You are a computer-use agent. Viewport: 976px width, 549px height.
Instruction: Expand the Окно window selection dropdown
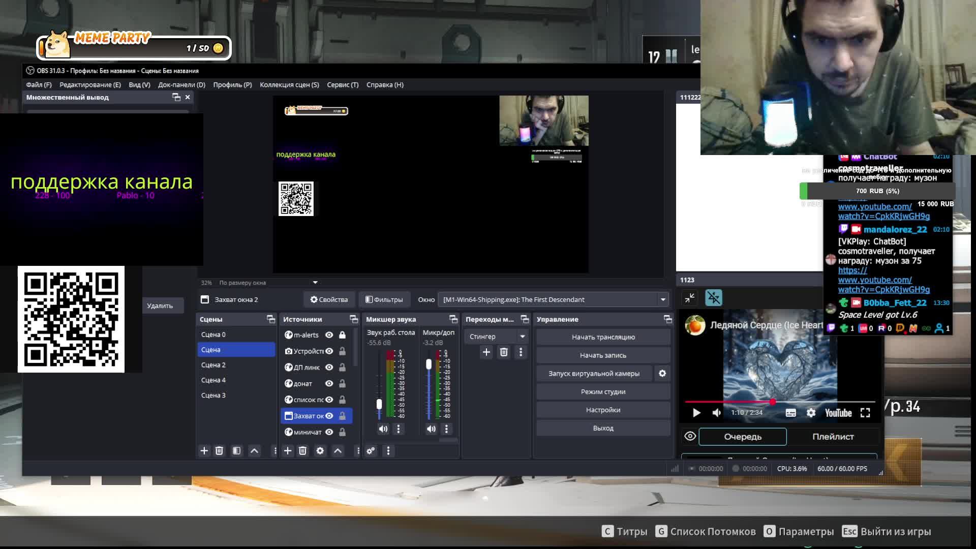(663, 300)
